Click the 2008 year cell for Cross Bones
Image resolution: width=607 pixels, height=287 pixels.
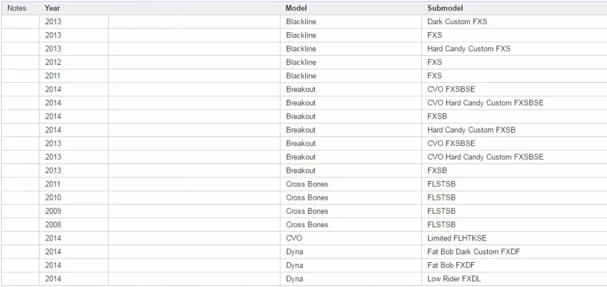point(73,225)
